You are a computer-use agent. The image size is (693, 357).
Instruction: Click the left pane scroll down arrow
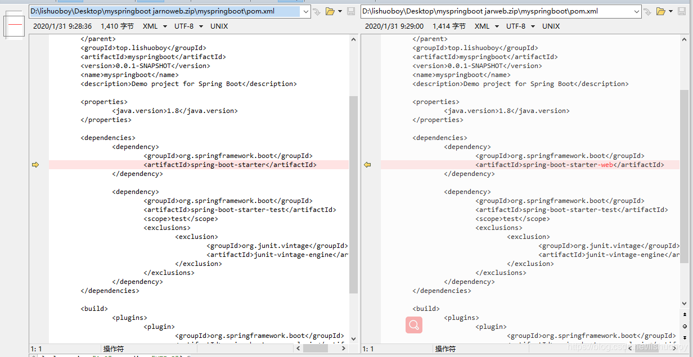coord(353,339)
